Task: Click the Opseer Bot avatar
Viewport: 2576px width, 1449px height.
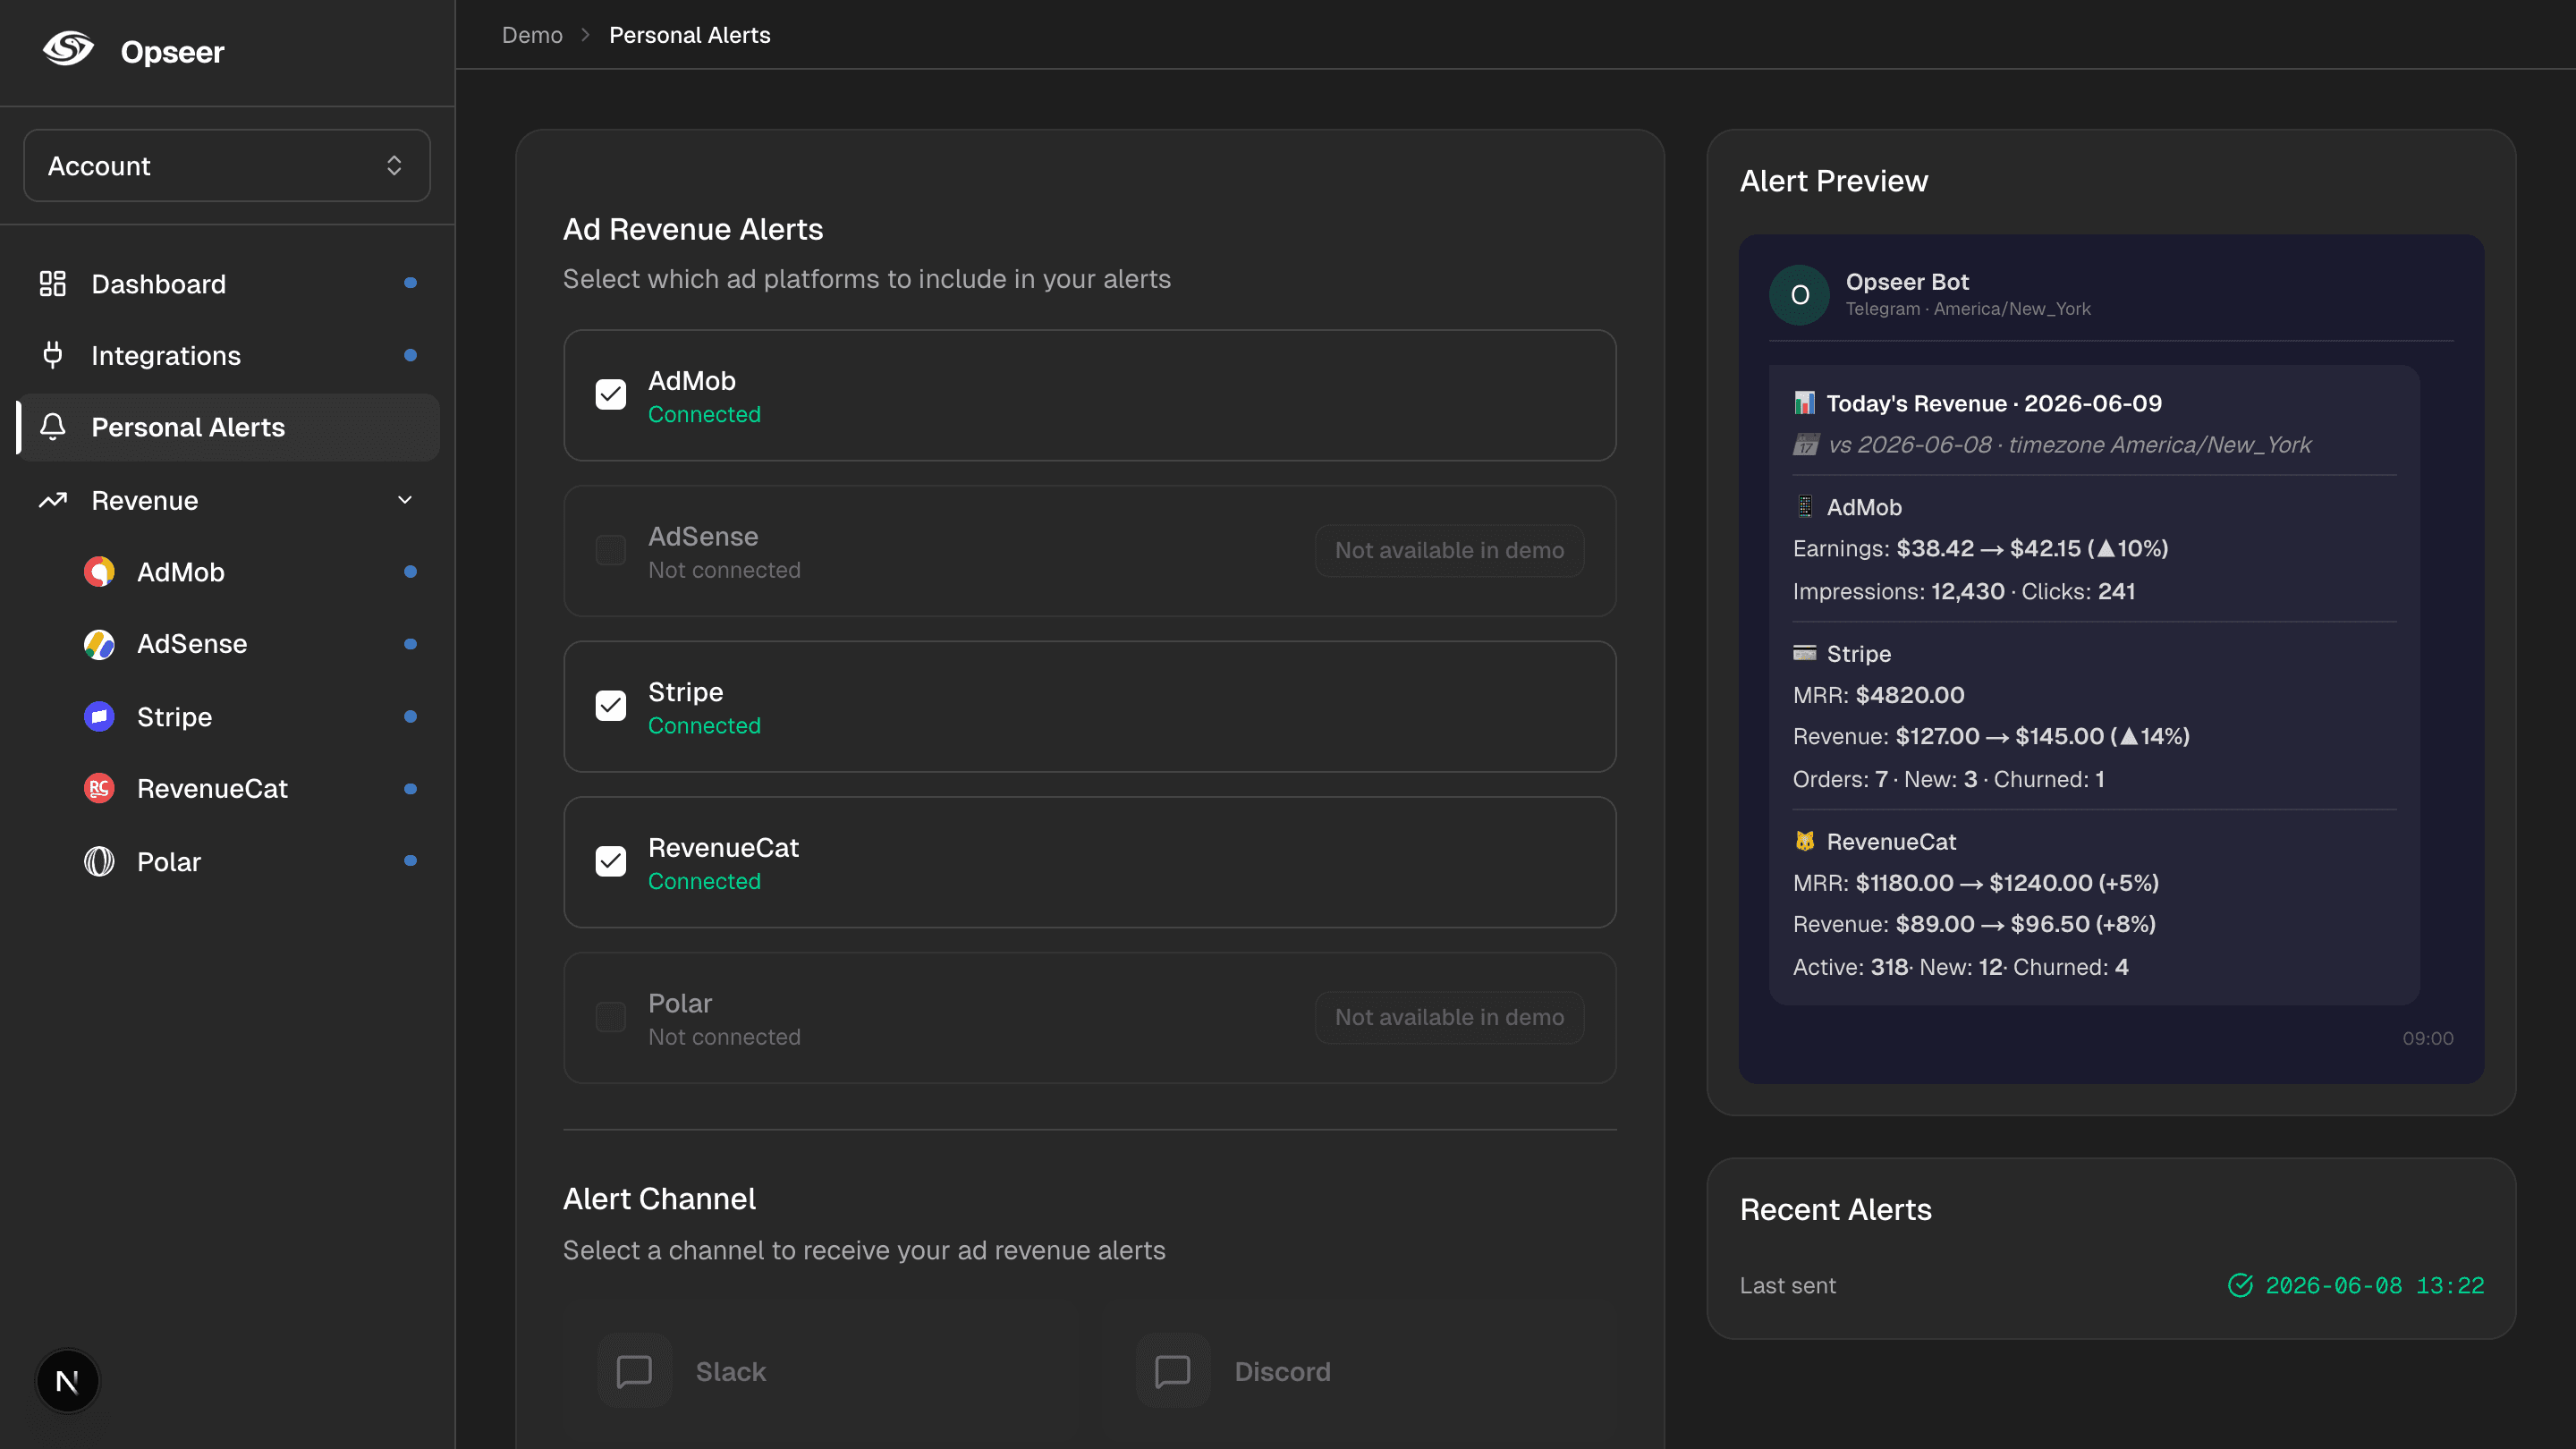Action: 1799,295
